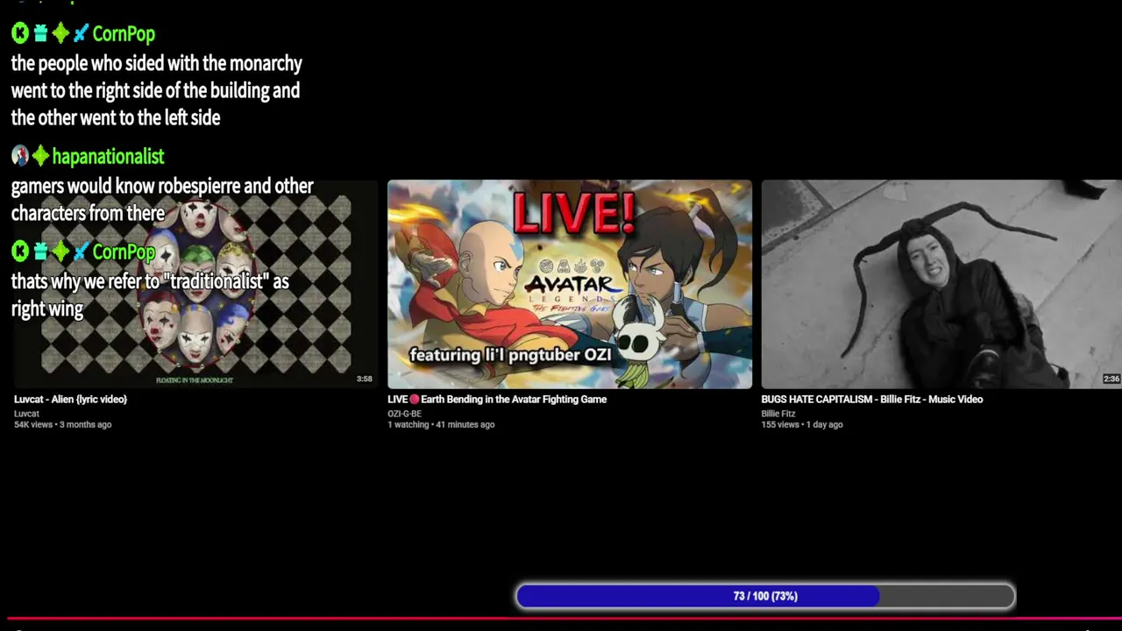This screenshot has height=631, width=1122.
Task: Click the hapanationalist username in chat
Action: tap(108, 157)
